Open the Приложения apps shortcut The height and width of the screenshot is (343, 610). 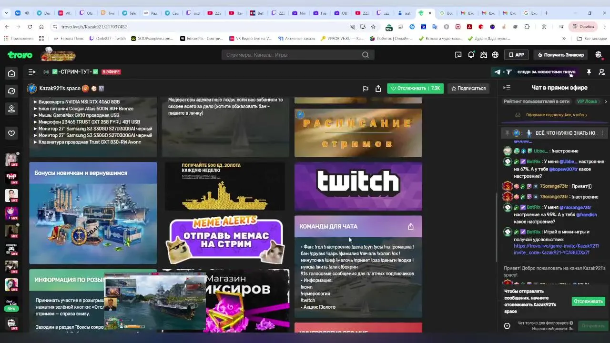coord(19,39)
